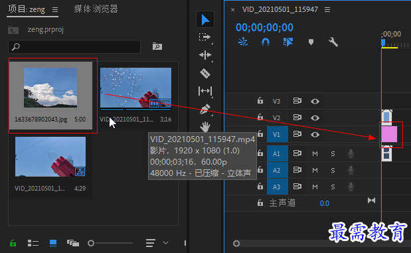
Task: Toggle sync lock for track A3
Action: pos(297,187)
